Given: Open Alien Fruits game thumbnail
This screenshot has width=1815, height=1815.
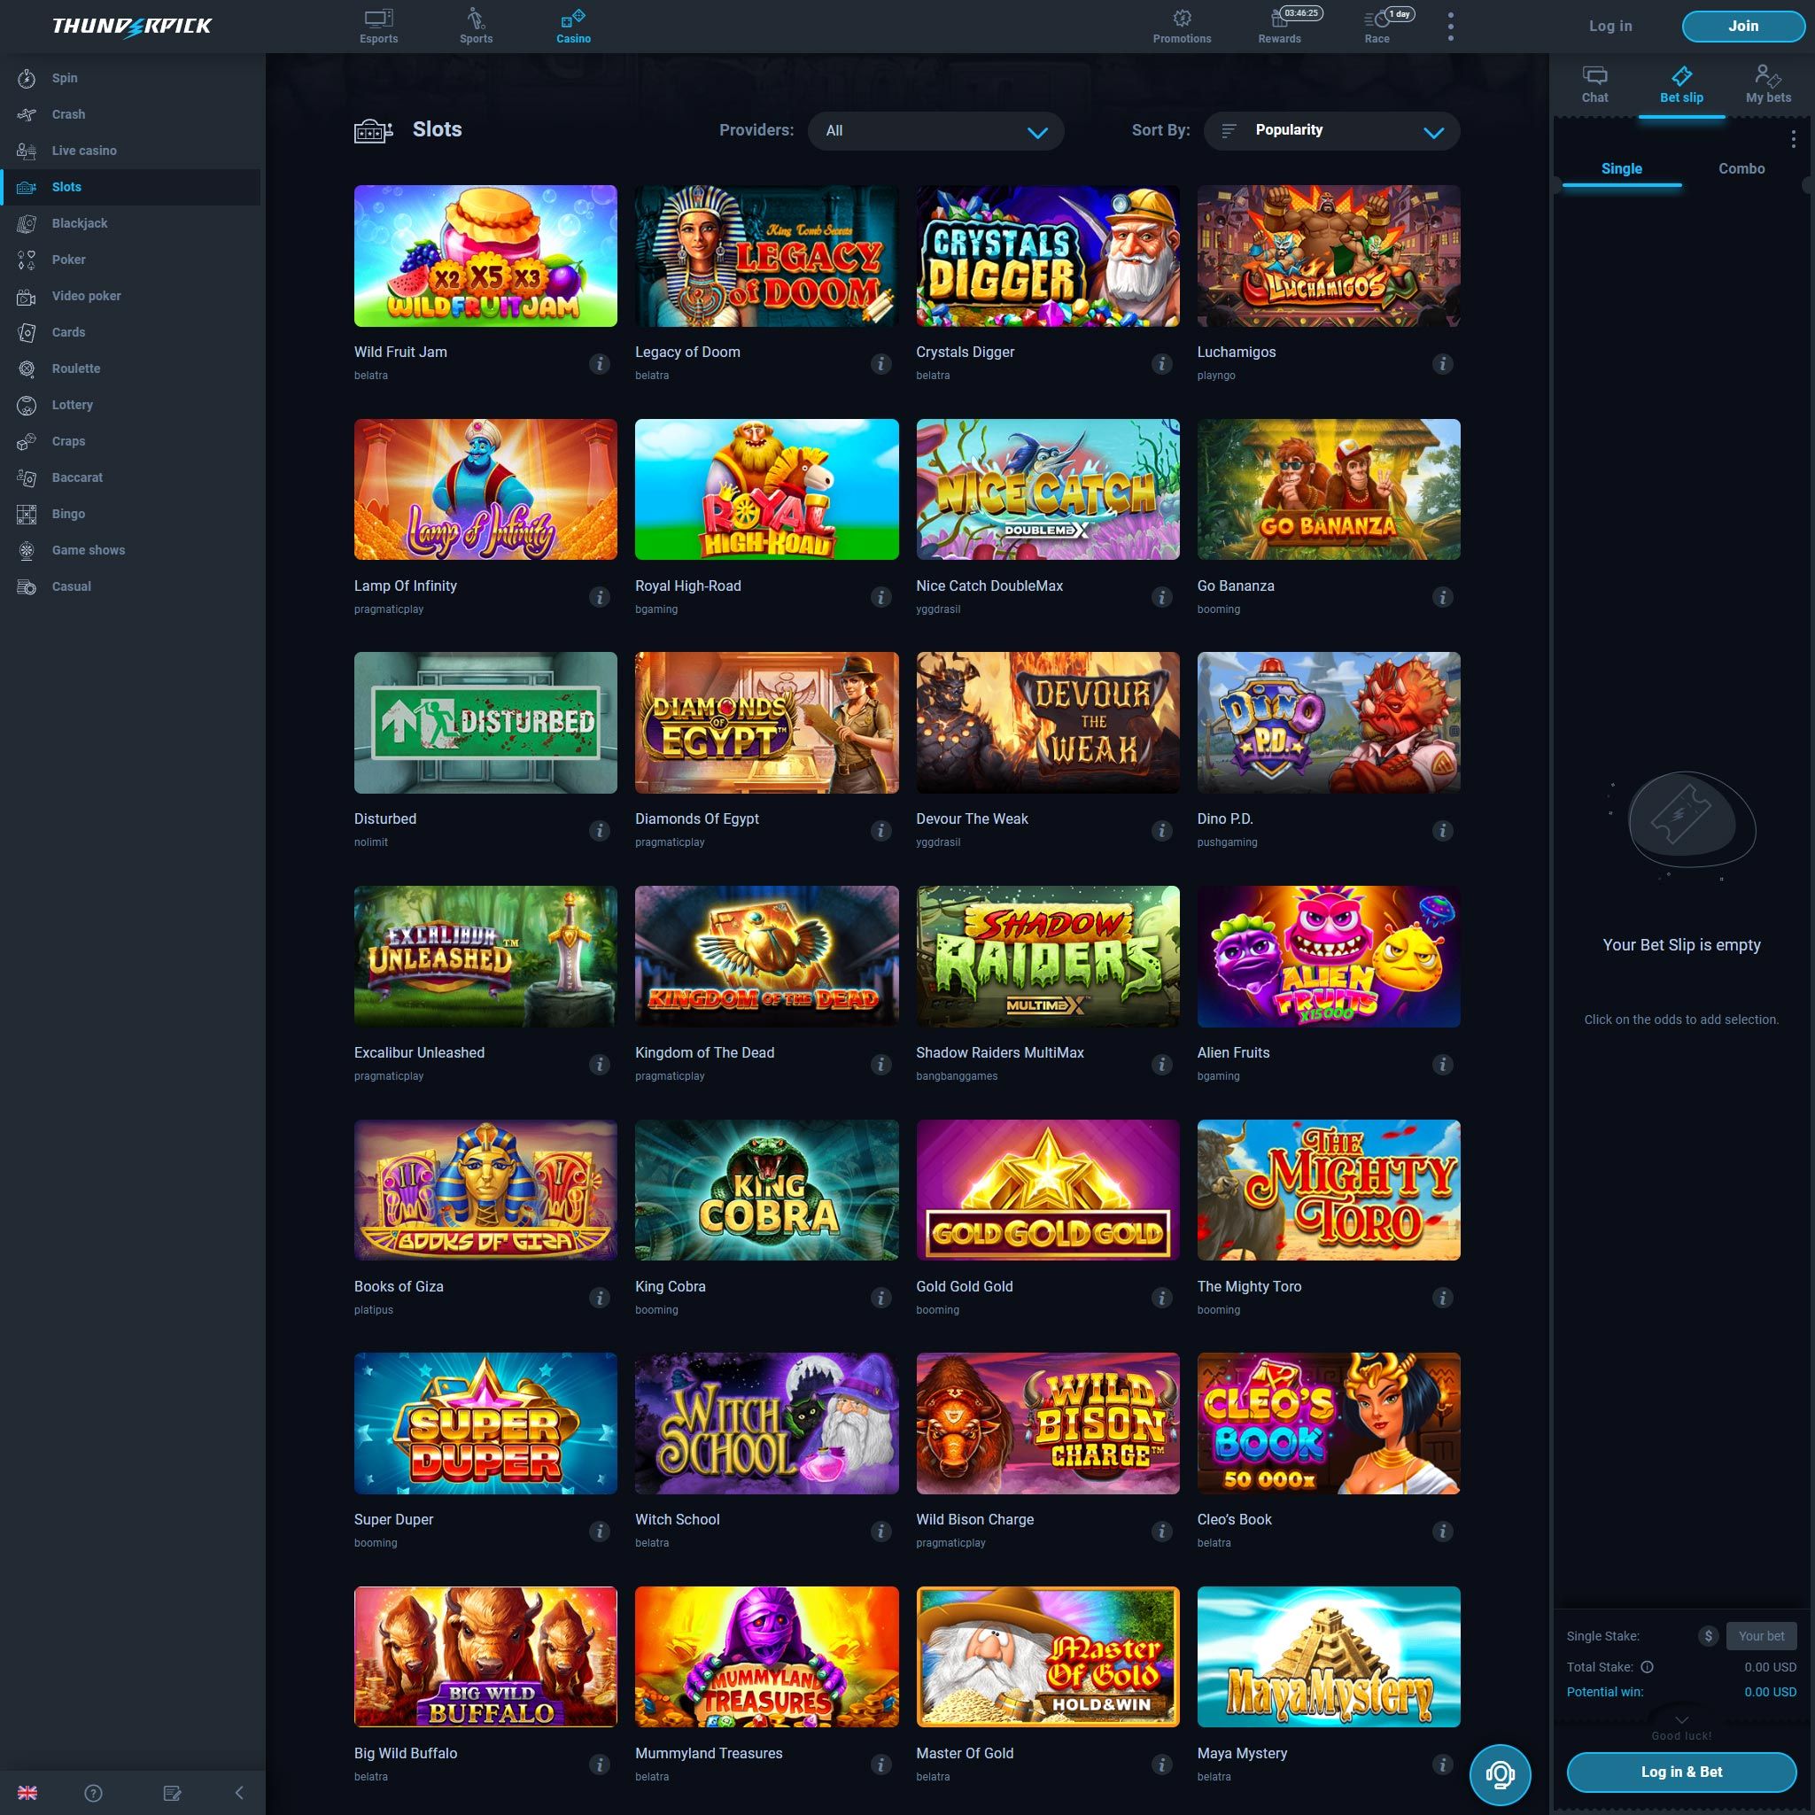Looking at the screenshot, I should [1329, 957].
